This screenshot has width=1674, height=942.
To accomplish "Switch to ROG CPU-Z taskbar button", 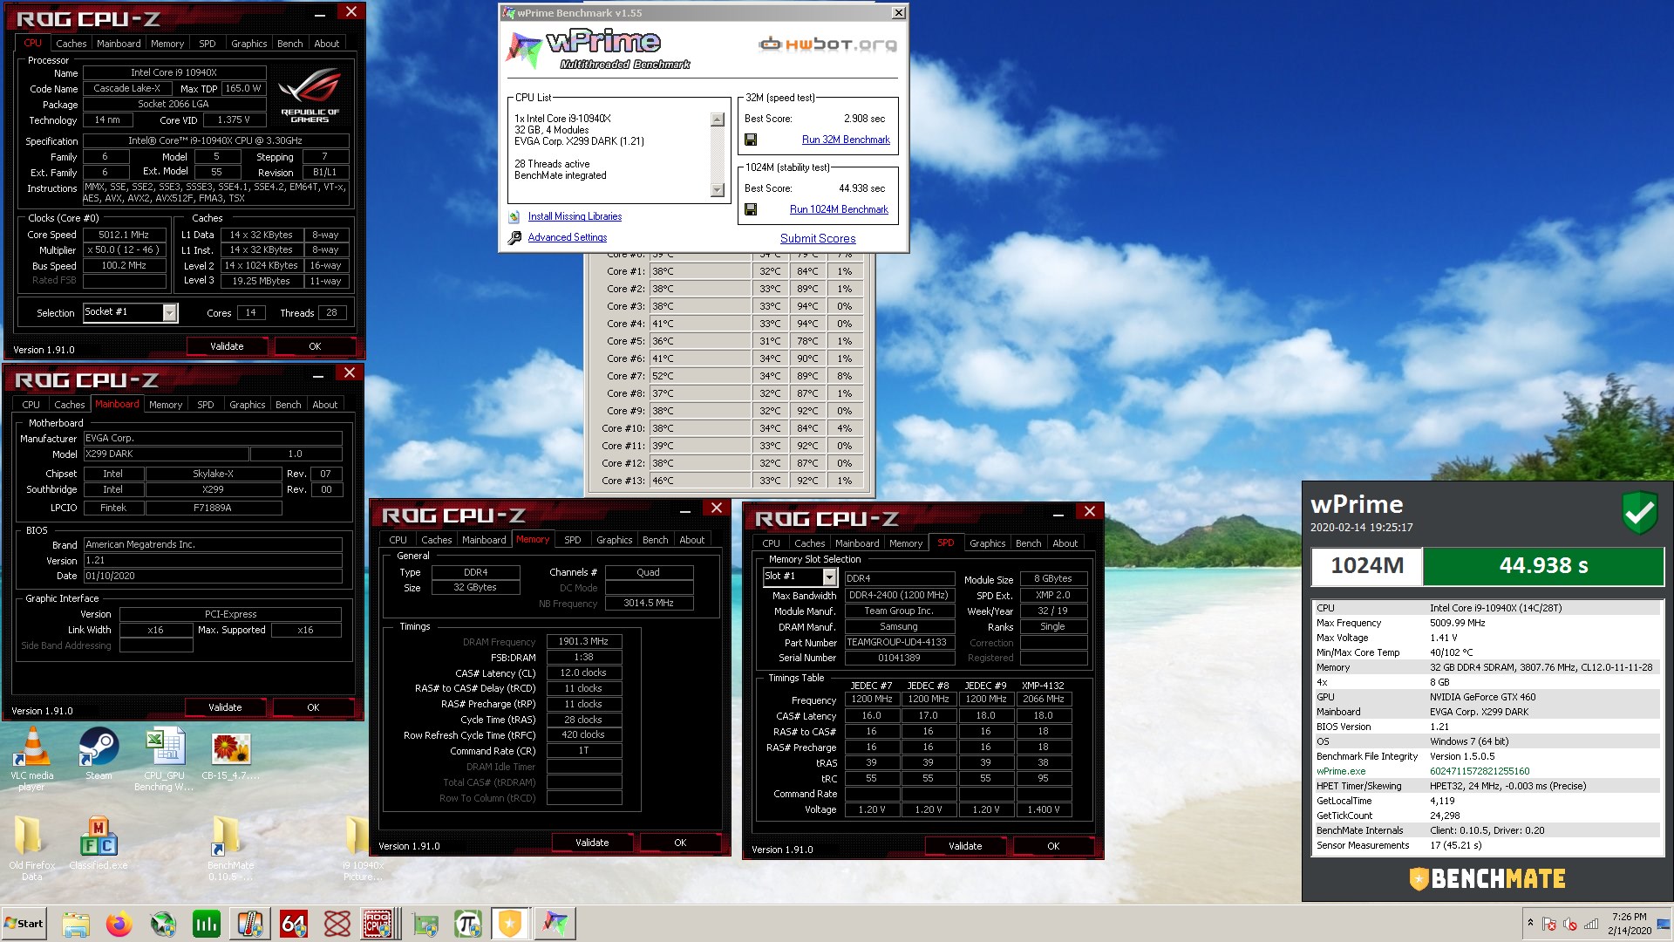I will click(381, 924).
